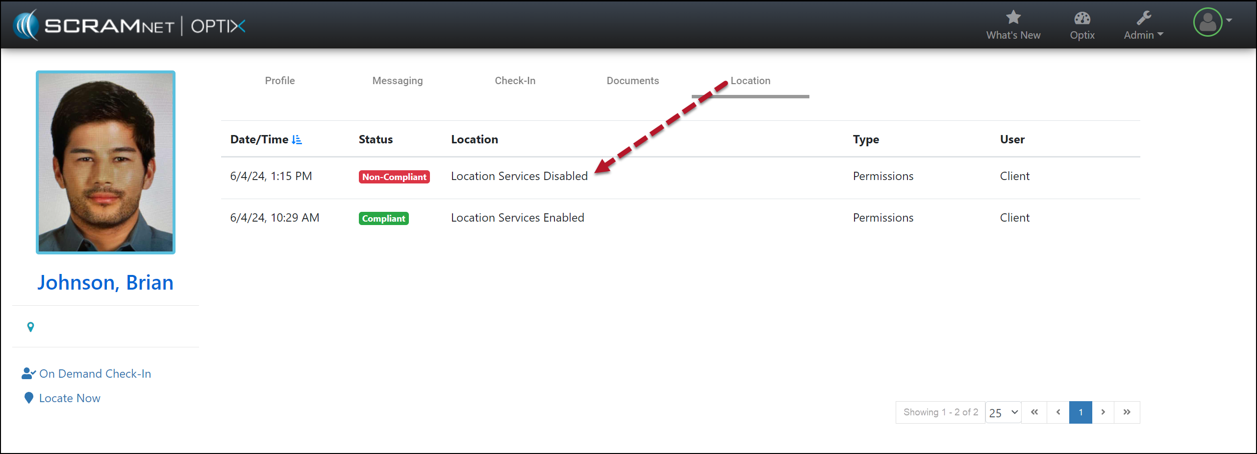Expand the Admin dropdown caret
This screenshot has height=454, width=1257.
pyautogui.click(x=1160, y=35)
